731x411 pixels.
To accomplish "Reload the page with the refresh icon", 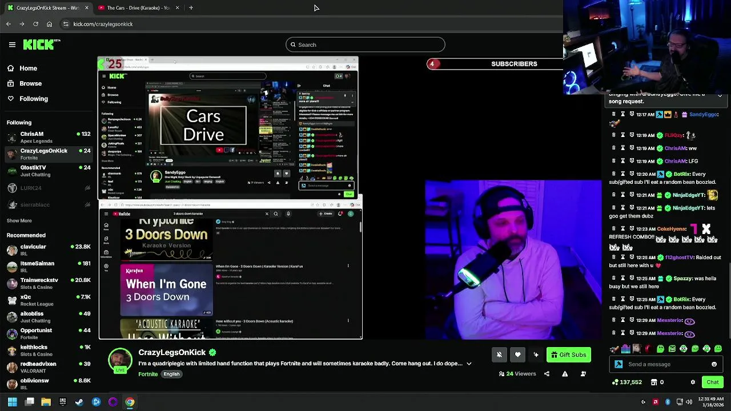I will 35,24.
